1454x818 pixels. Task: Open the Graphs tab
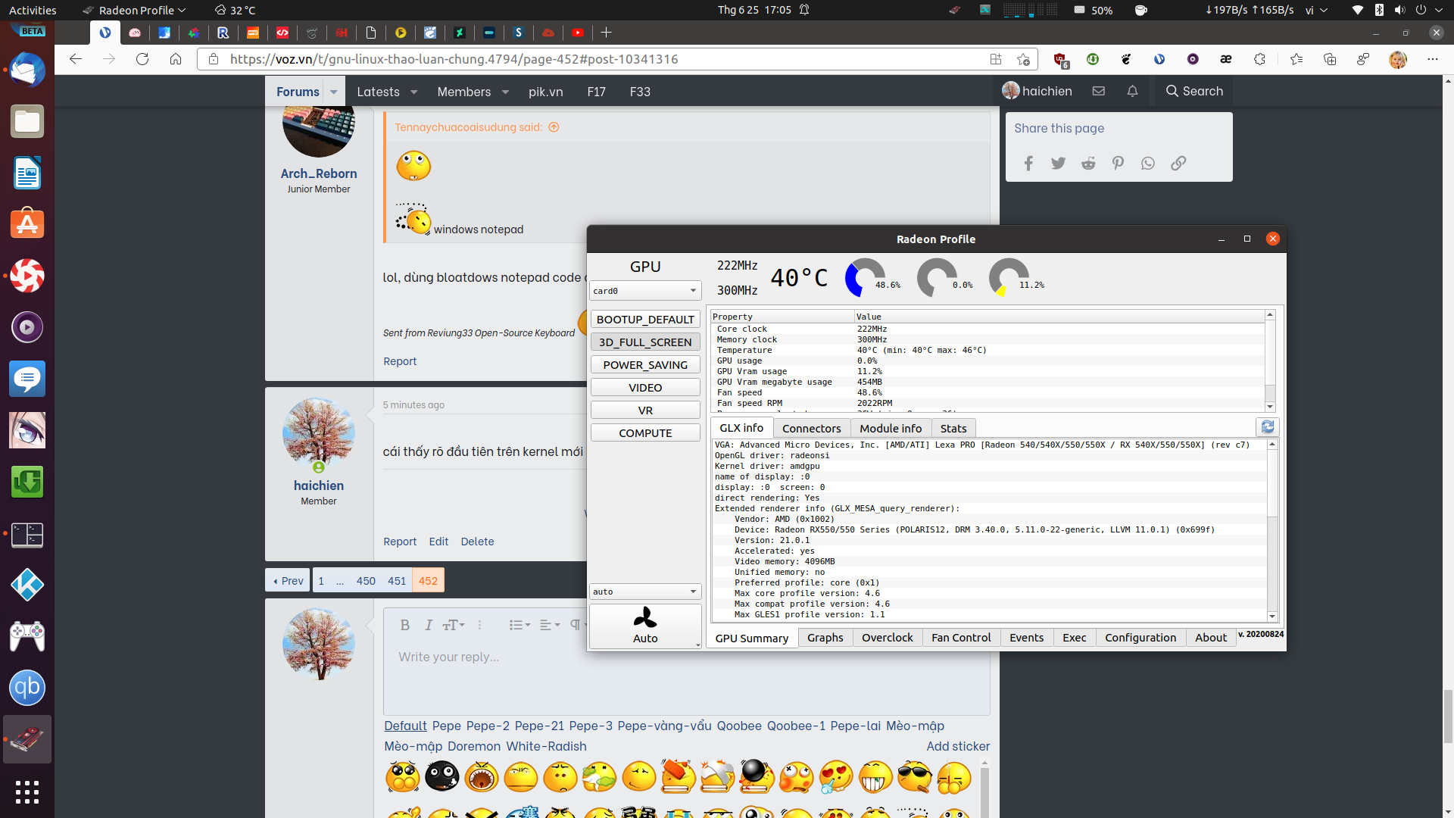(825, 638)
